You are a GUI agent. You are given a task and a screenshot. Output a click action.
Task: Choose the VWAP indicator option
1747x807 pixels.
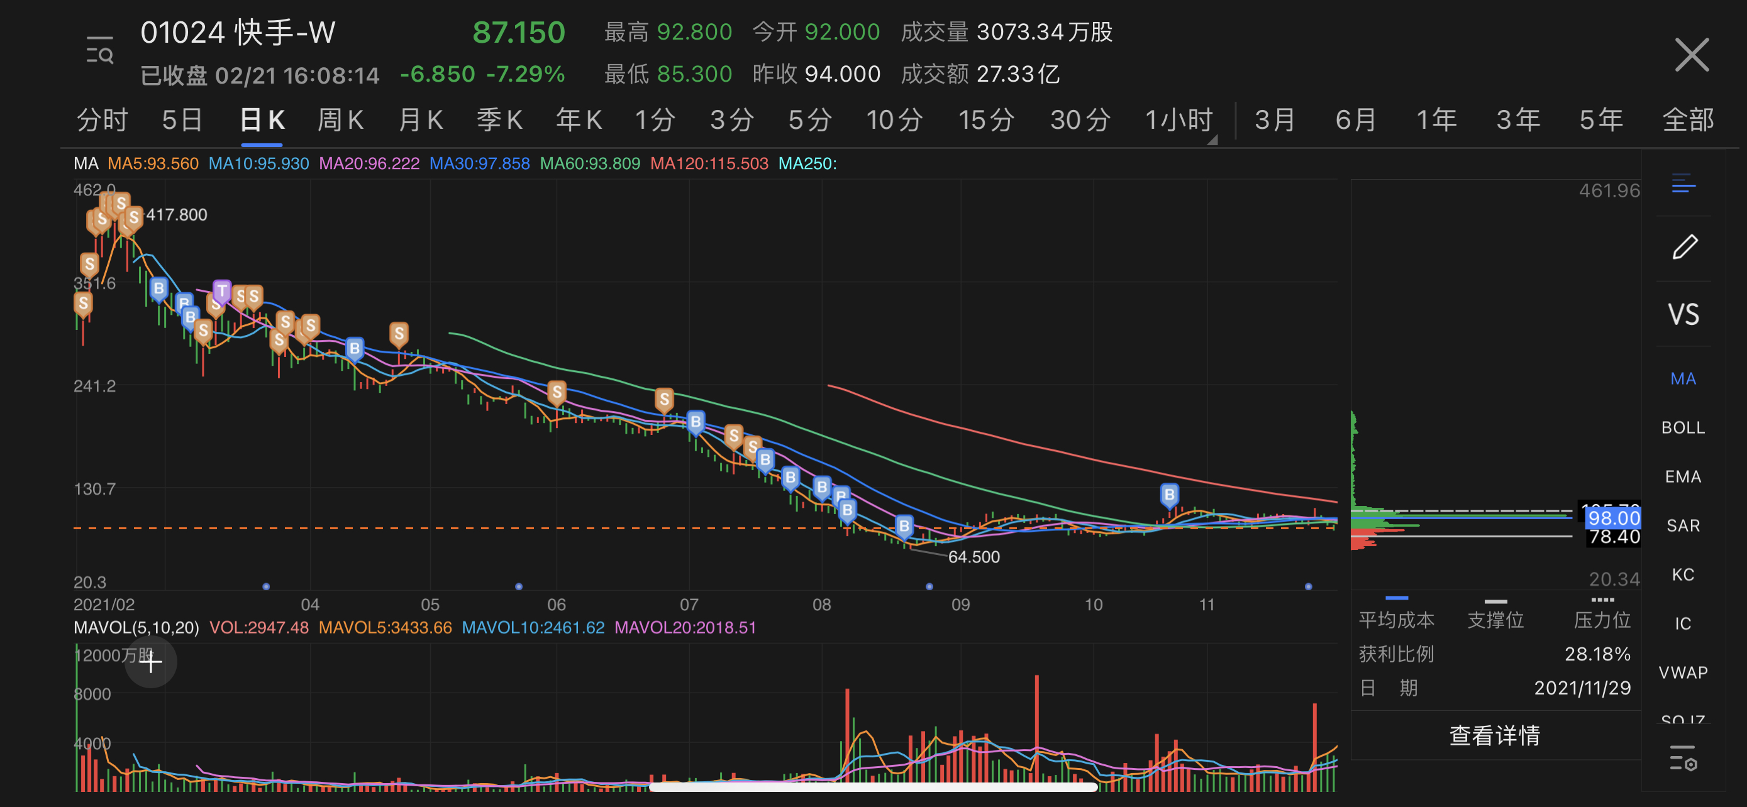click(x=1683, y=672)
